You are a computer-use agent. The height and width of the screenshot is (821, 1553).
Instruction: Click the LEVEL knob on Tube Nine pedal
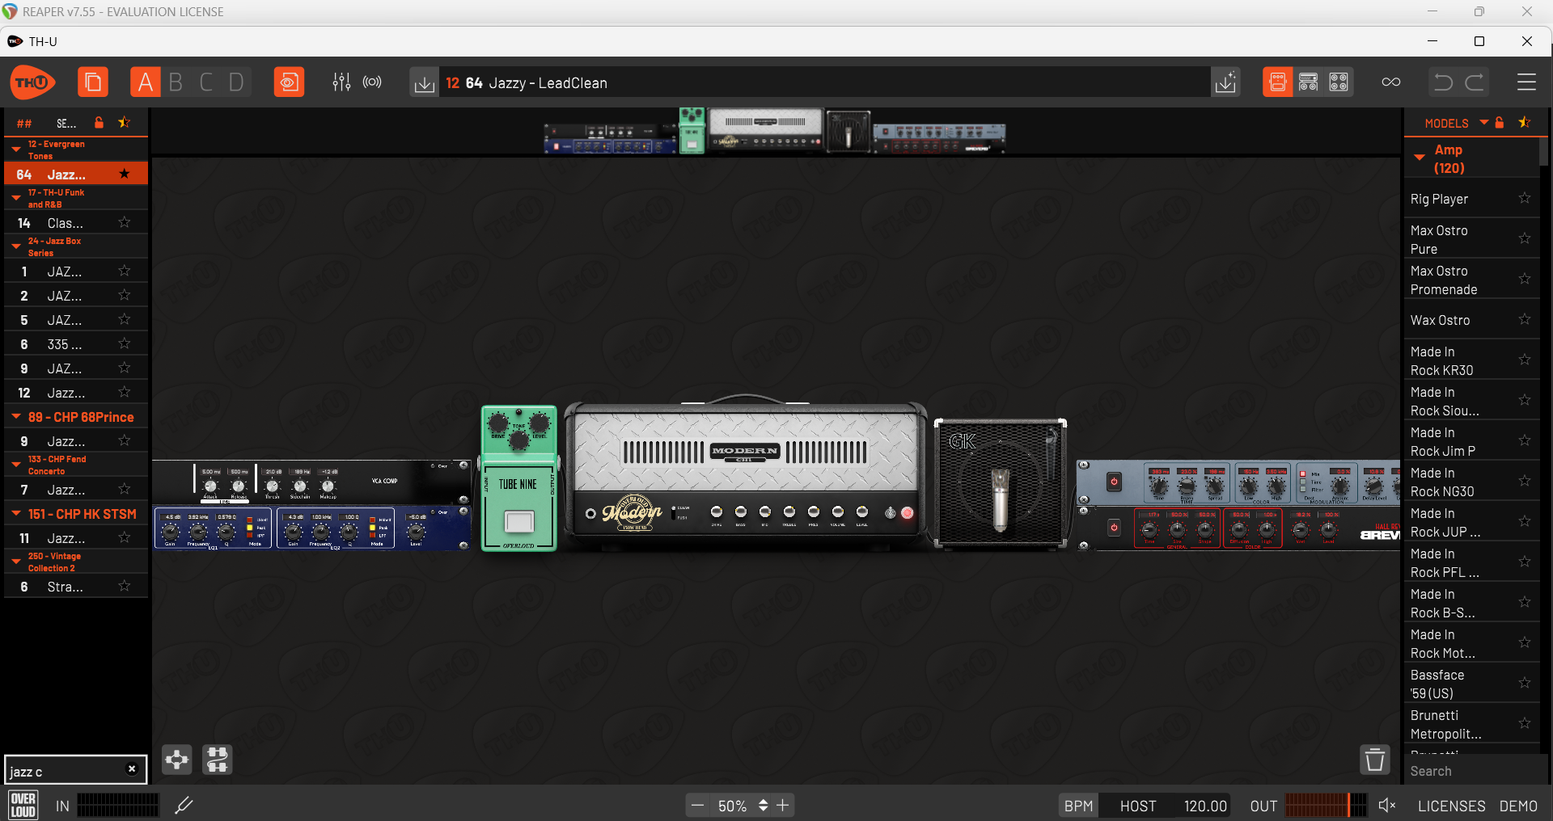(x=540, y=421)
